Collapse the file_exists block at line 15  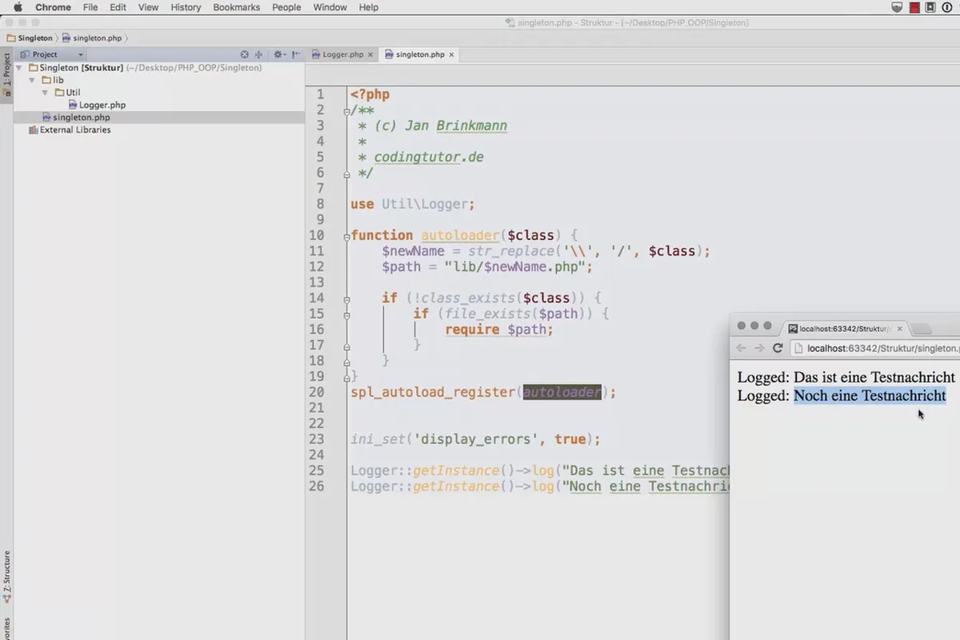coord(346,314)
